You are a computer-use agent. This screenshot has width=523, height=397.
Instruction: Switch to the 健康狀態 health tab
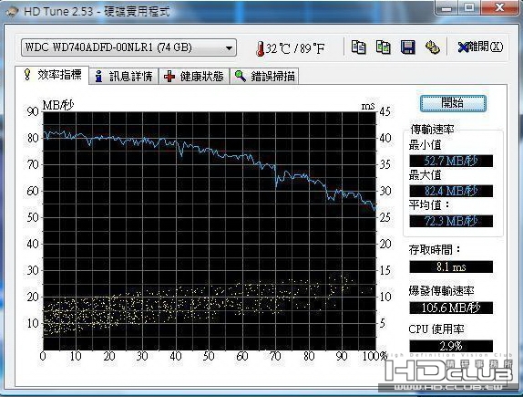tap(194, 76)
